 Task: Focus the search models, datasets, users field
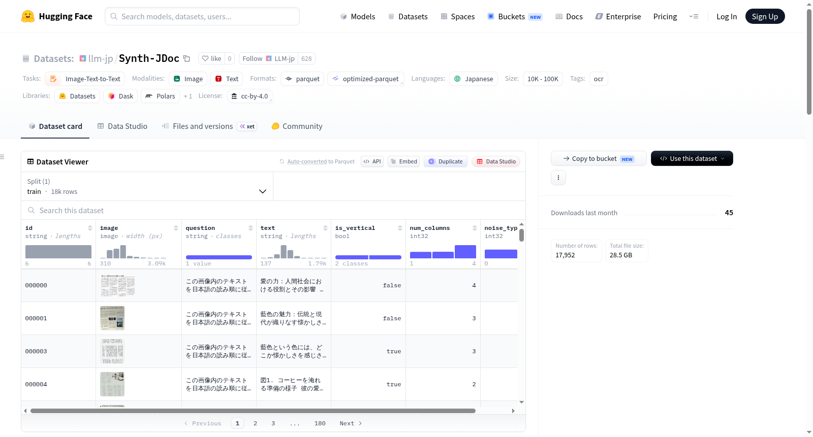(x=202, y=16)
